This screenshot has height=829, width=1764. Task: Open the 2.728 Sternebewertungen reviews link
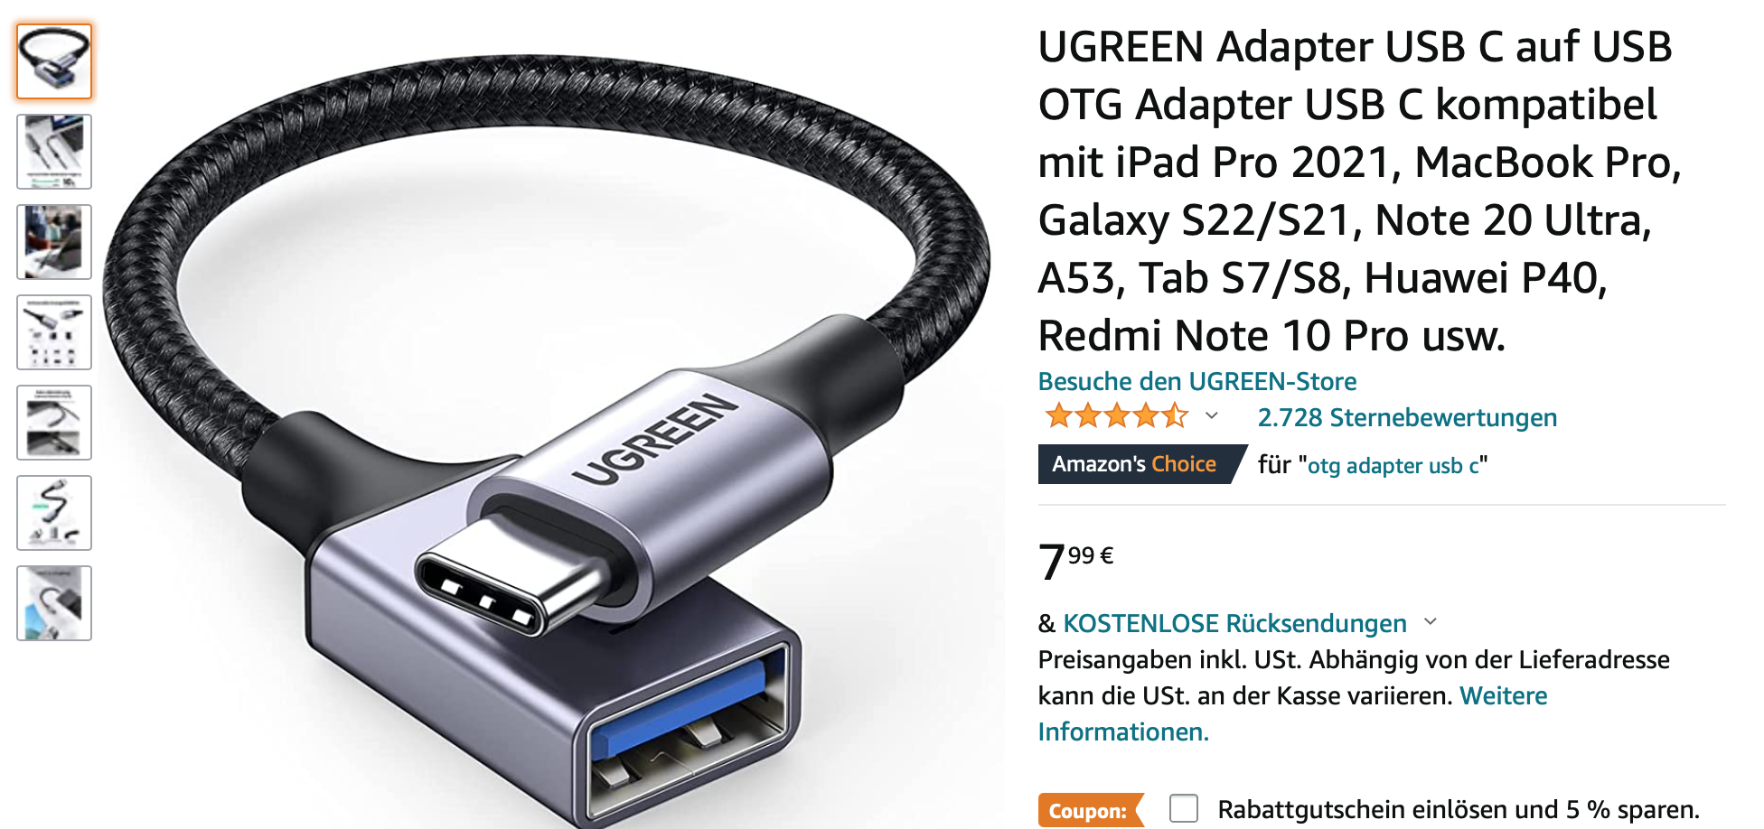(1407, 417)
